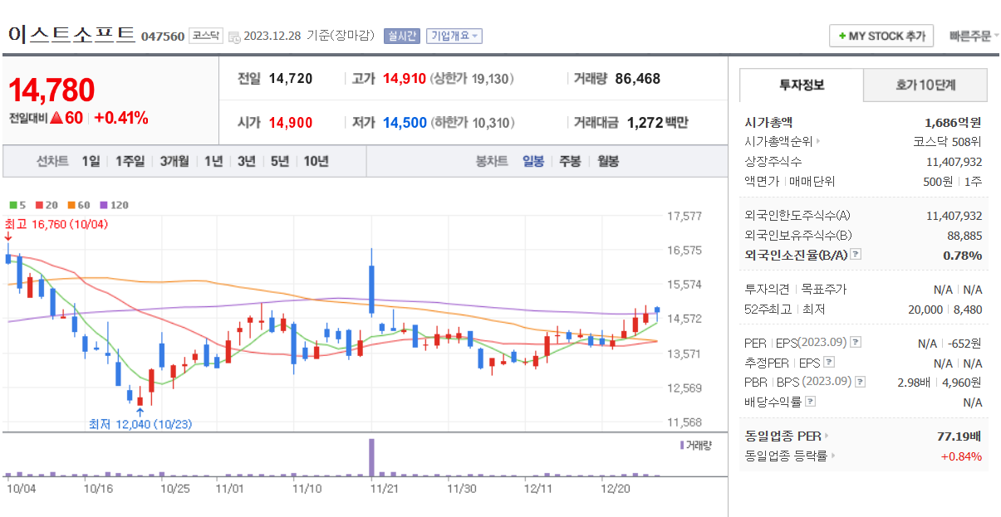The height and width of the screenshot is (517, 1001).
Task: Click the +0.84% sector change value
Action: tap(961, 456)
